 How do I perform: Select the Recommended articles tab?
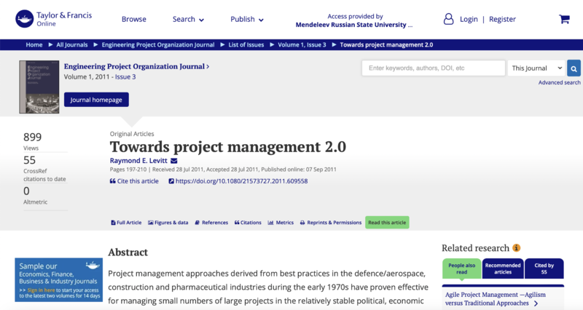point(503,269)
